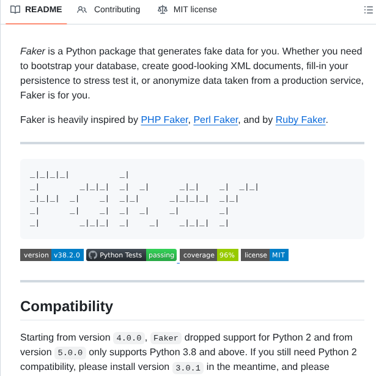Viewport: 376px width, 376px height.
Task: Click inside the ASCII art code block
Action: coord(192,199)
